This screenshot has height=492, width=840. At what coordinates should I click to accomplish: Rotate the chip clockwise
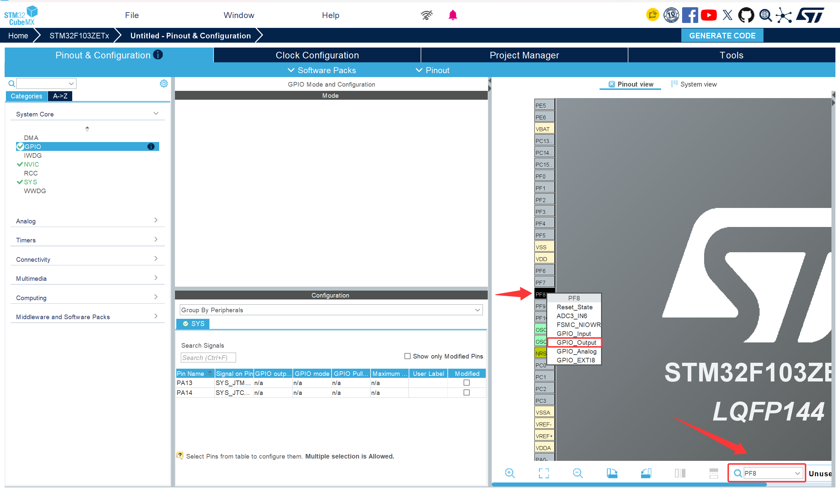tap(612, 473)
